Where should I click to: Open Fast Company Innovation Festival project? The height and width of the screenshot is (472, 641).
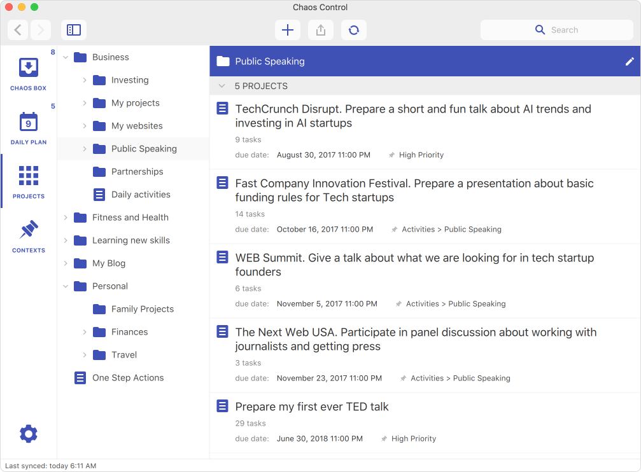(x=414, y=190)
